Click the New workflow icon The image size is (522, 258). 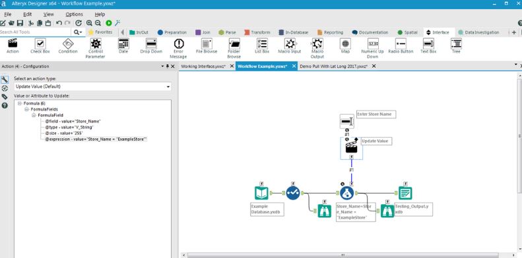pos(3,23)
